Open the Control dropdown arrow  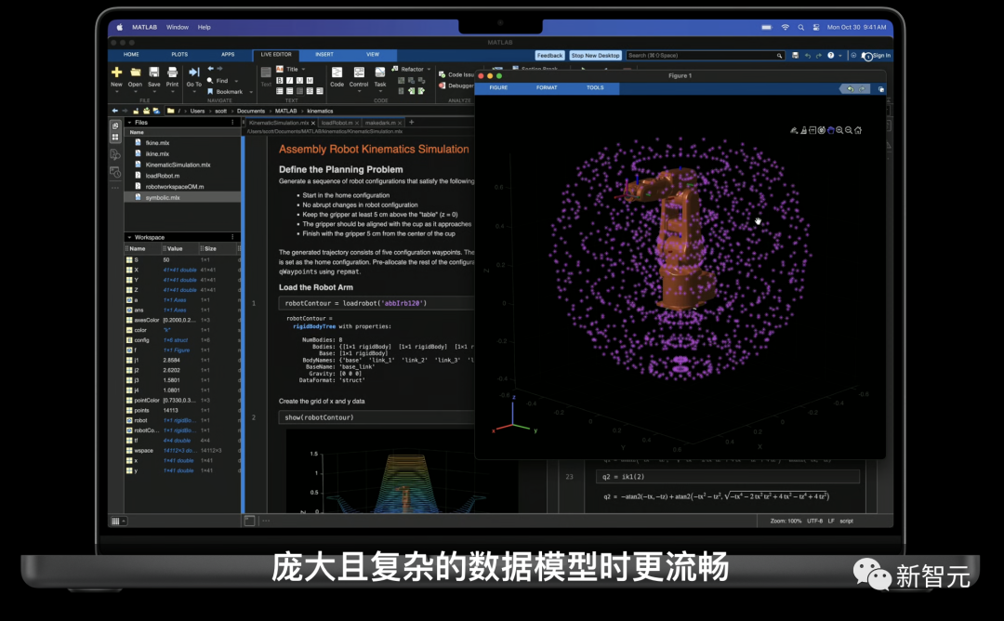tap(359, 91)
